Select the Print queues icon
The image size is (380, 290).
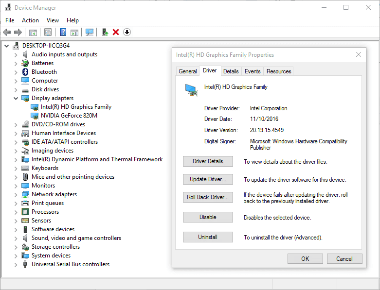pyautogui.click(x=25, y=203)
